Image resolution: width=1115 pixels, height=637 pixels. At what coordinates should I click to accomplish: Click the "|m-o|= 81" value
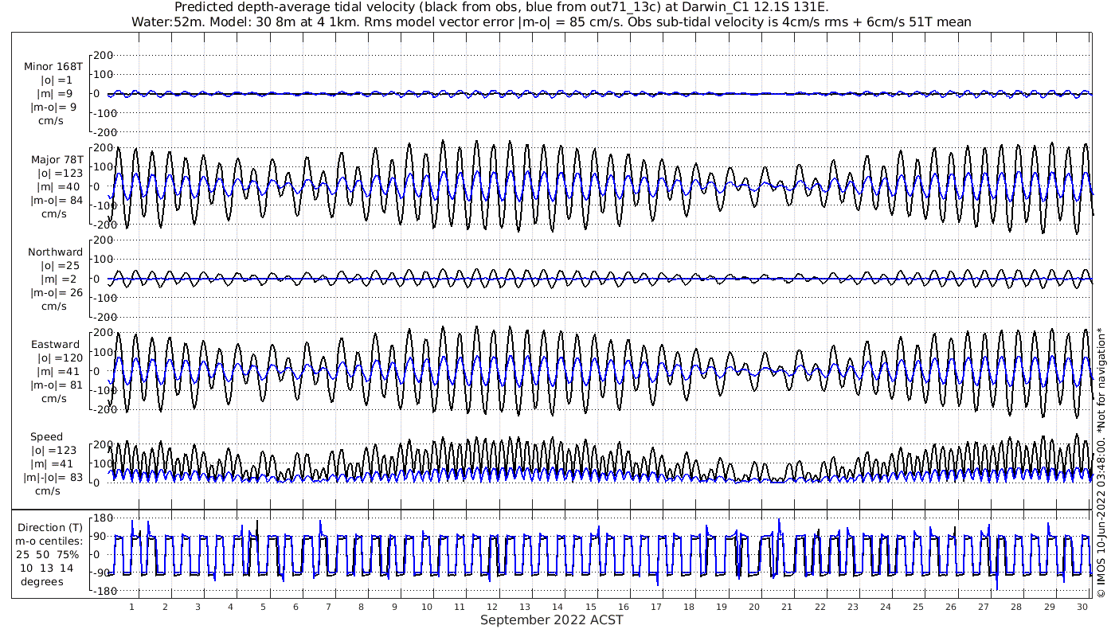click(x=57, y=385)
